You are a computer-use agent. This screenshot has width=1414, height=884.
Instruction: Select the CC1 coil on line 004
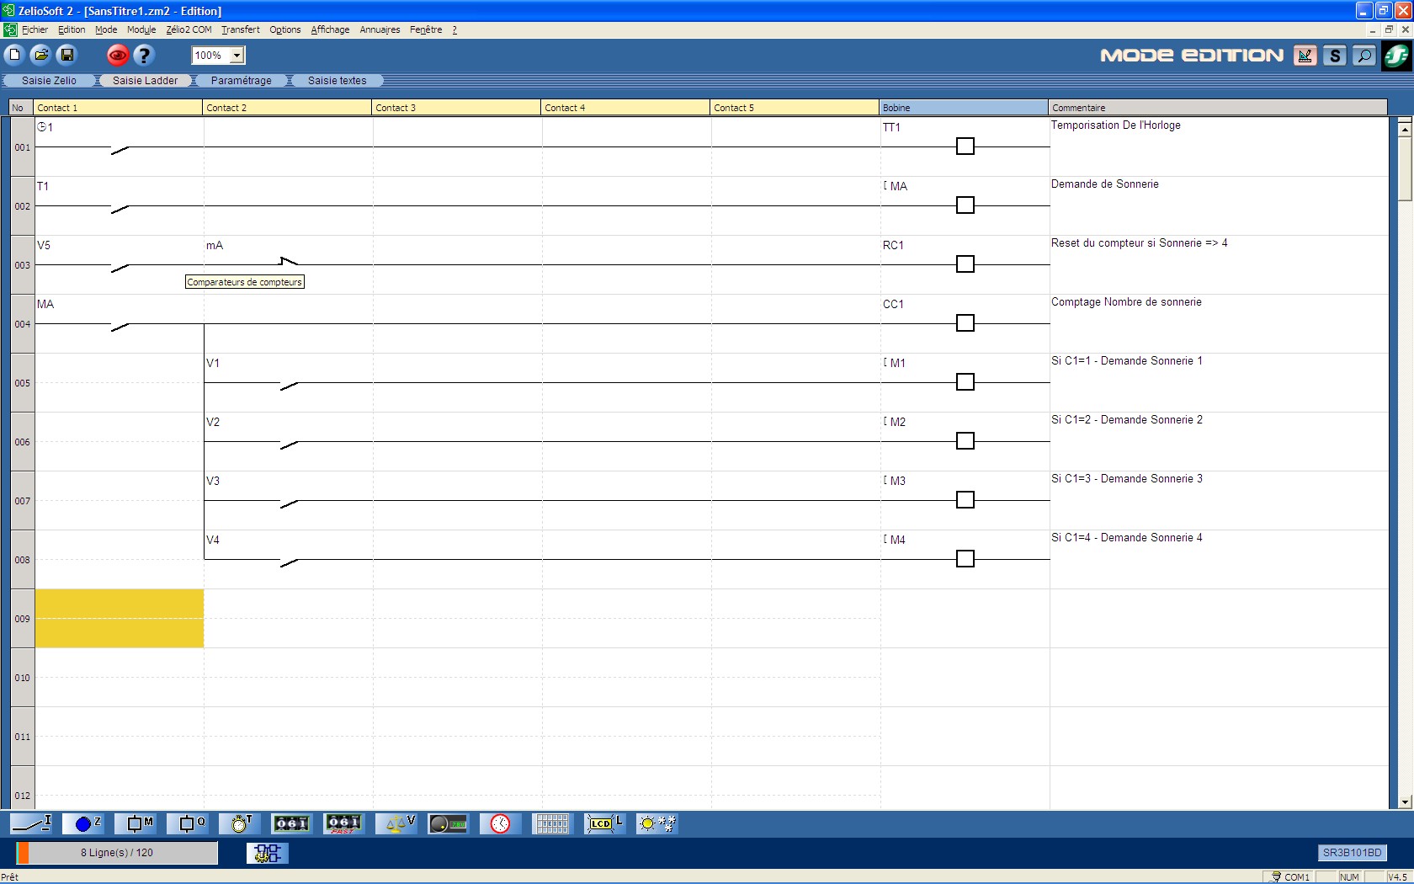tap(965, 323)
